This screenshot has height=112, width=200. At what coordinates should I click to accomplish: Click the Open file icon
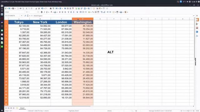coord(9,8)
